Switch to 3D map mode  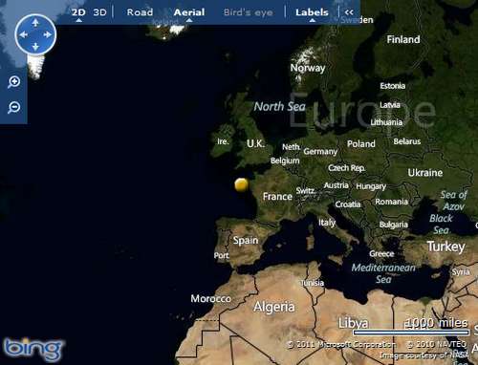(99, 12)
